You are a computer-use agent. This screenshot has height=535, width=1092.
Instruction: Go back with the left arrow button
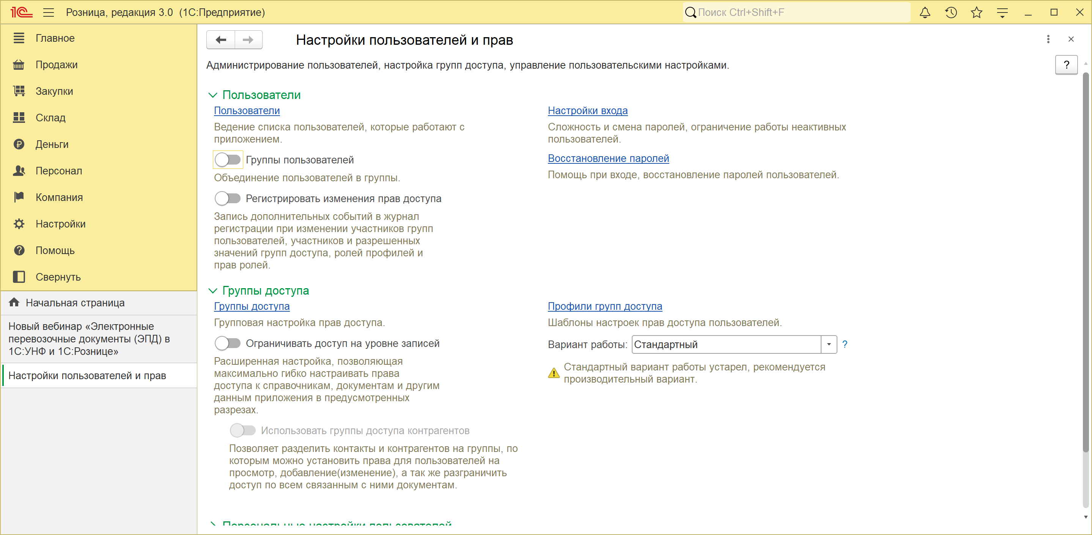pyautogui.click(x=221, y=40)
